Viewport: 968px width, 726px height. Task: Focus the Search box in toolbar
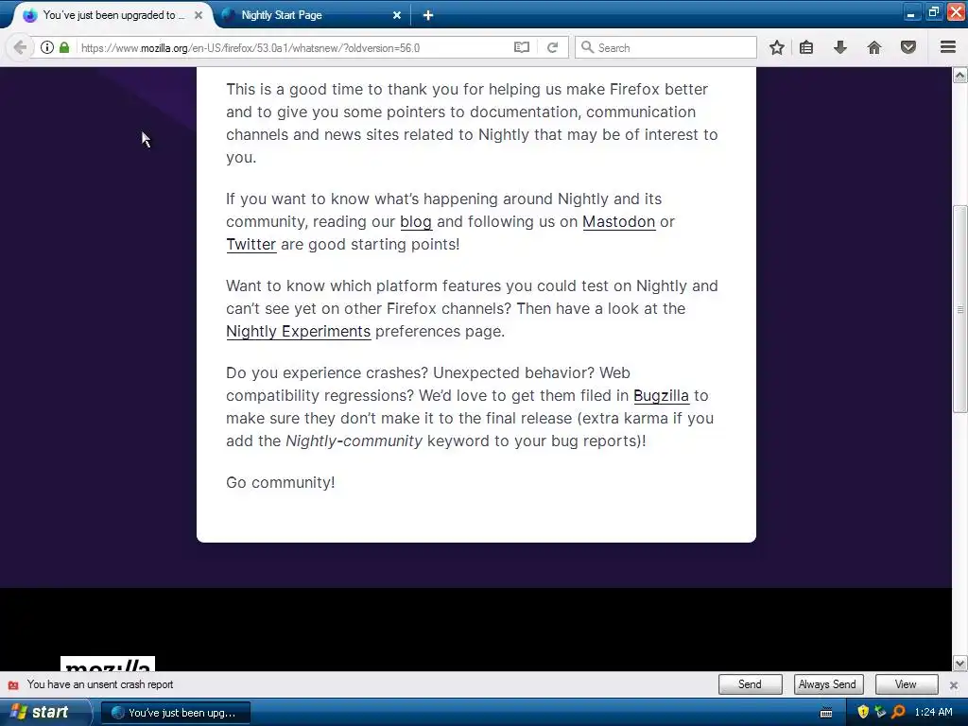click(x=665, y=47)
